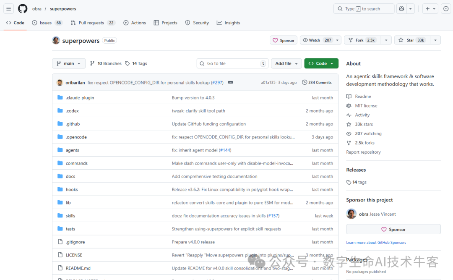Click the 207 watching eye icon
The image size is (453, 280).
(x=349, y=133)
